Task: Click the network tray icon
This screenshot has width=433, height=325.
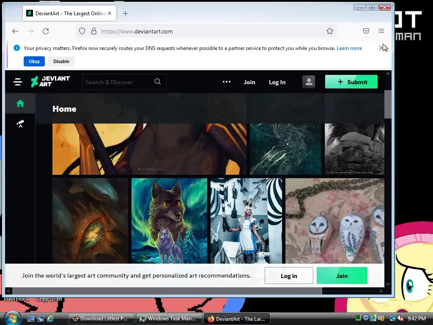Action: point(392,318)
